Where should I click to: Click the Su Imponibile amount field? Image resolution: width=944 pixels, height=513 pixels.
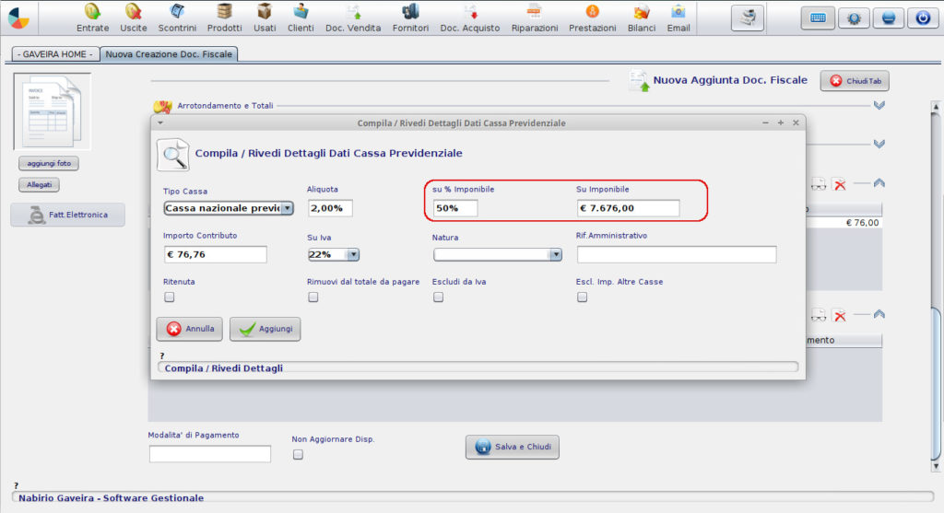628,208
